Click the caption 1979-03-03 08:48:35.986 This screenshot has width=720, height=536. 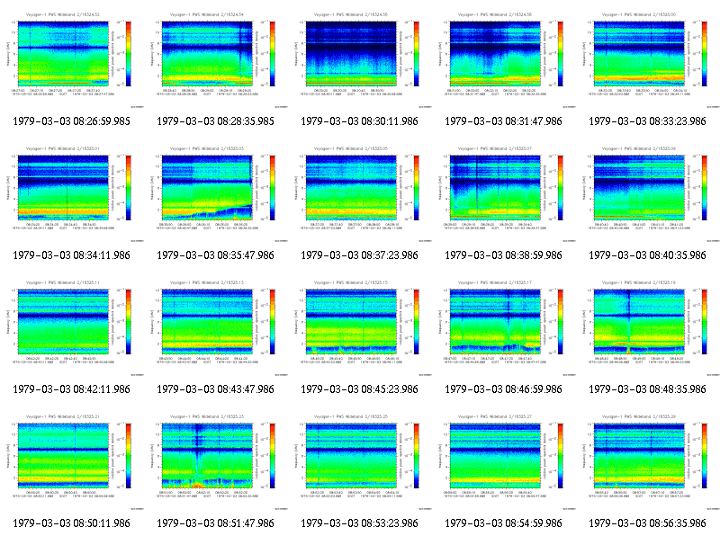coord(647,389)
